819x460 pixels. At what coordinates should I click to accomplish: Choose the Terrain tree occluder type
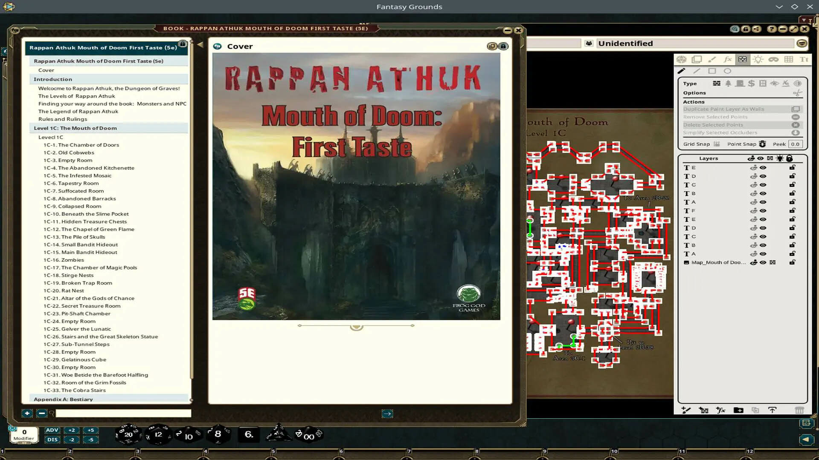(x=728, y=84)
